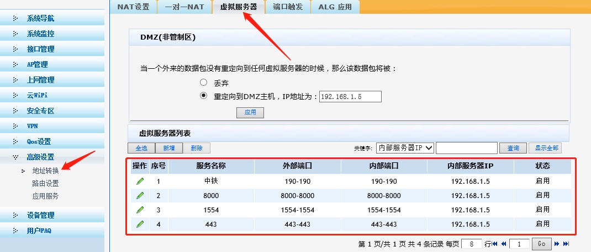The width and height of the screenshot is (591, 252).
Task: Expand 接口管理 menu section
Action: point(52,49)
